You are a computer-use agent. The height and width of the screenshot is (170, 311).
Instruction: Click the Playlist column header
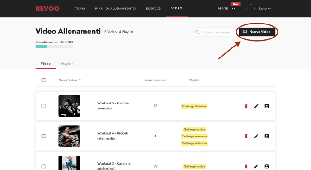[194, 80]
